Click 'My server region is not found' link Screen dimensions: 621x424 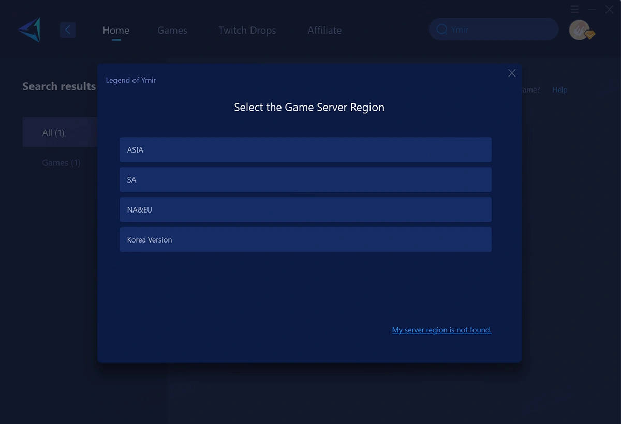[441, 330]
